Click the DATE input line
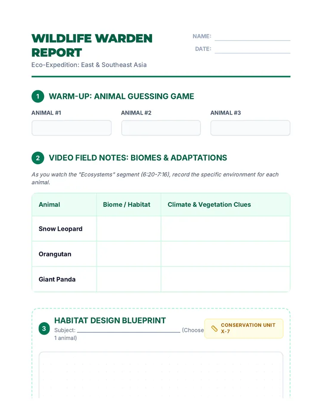Image resolution: width=322 pixels, height=417 pixels. pos(252,50)
